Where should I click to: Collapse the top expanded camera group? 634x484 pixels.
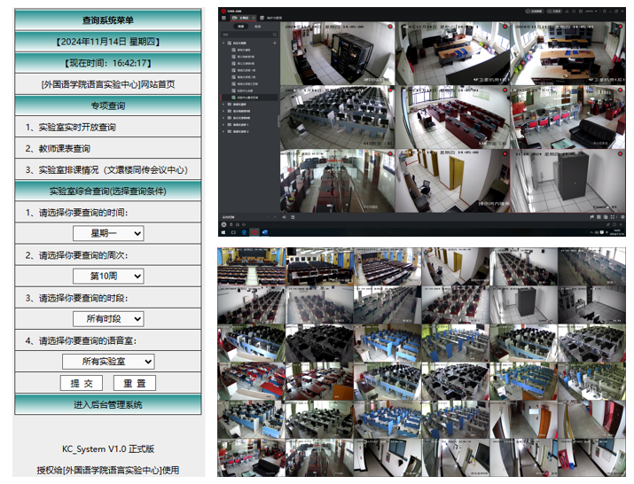pyautogui.click(x=223, y=43)
